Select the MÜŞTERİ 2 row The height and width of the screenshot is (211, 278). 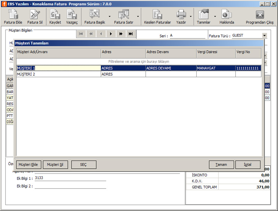tap(139, 74)
